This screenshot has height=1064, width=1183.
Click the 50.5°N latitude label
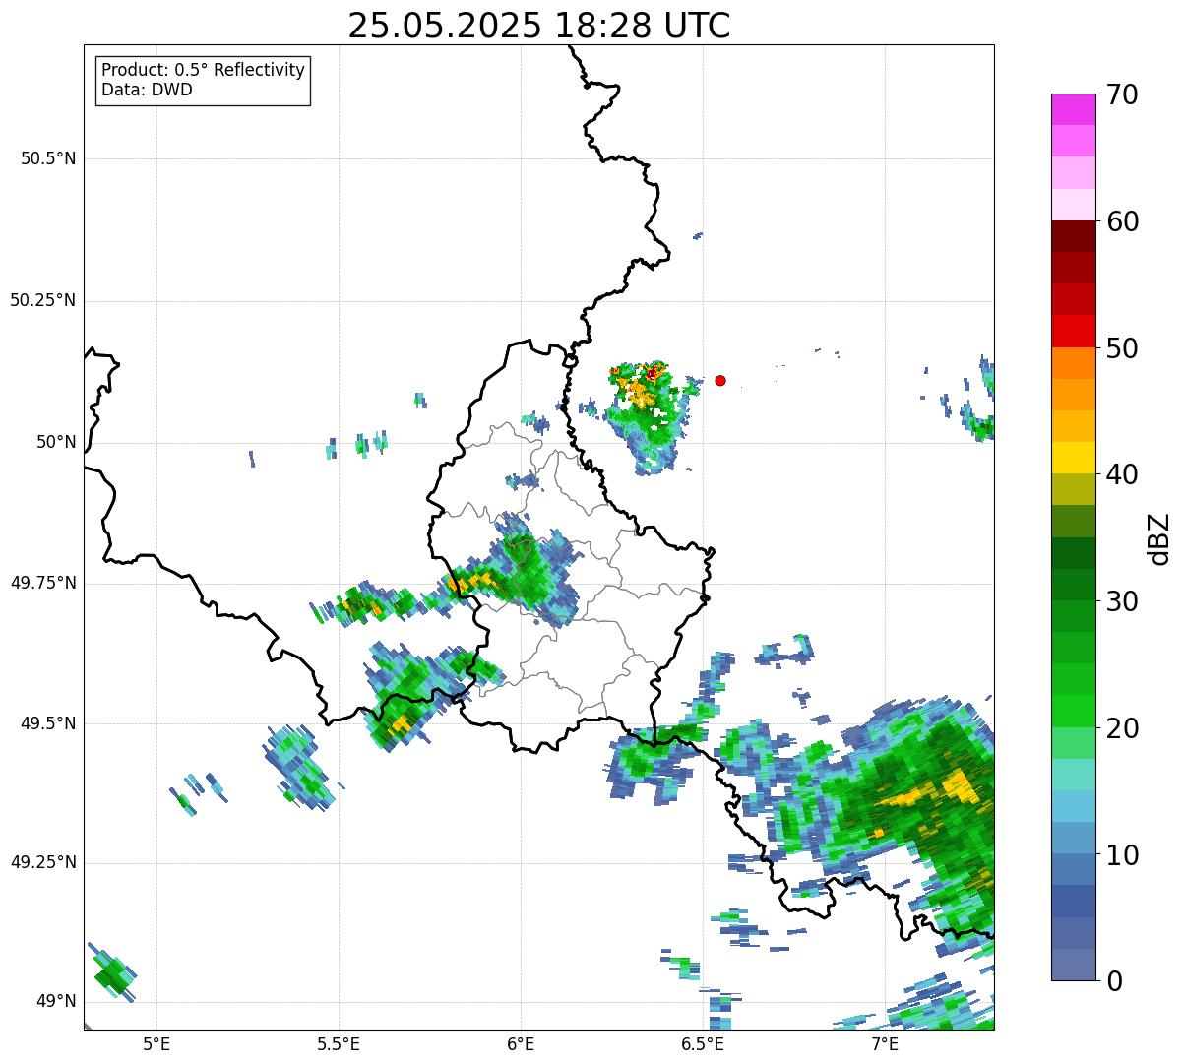click(x=48, y=159)
